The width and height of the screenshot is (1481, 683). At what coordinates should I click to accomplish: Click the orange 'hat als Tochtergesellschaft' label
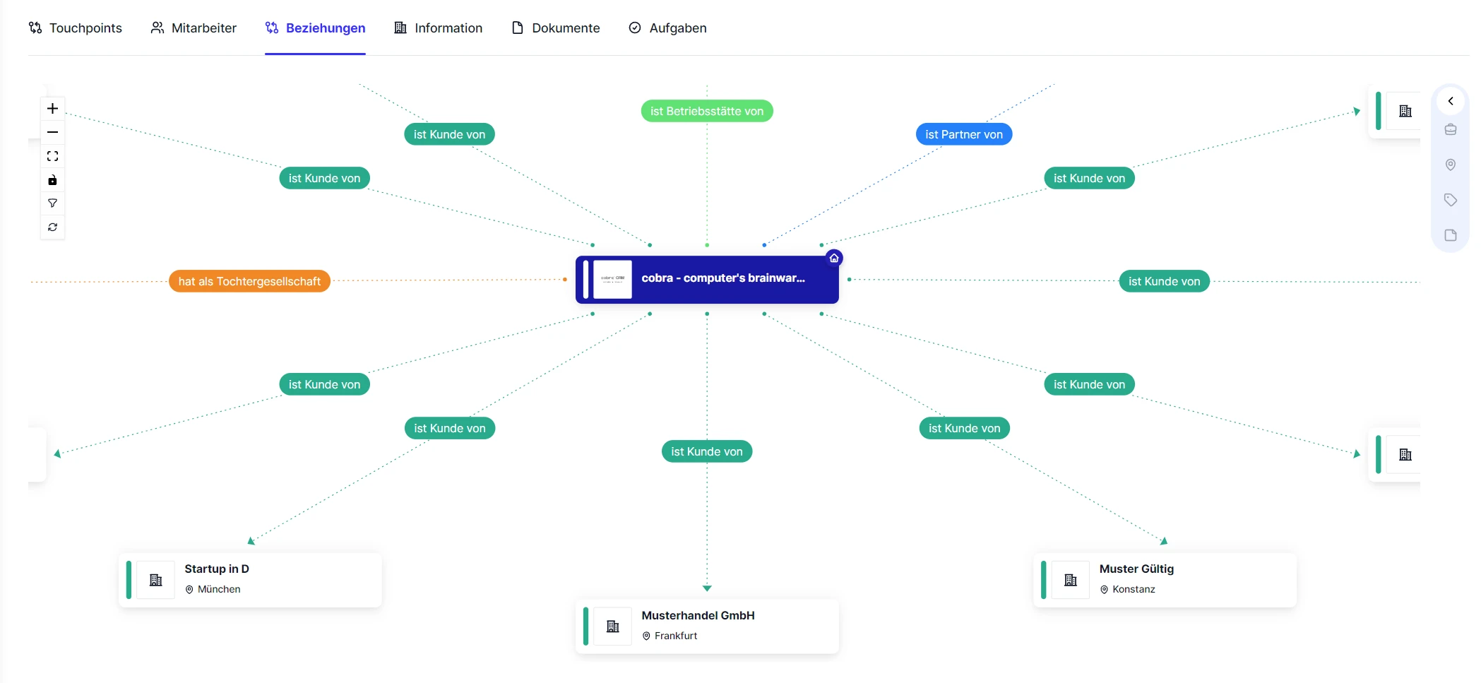click(249, 281)
